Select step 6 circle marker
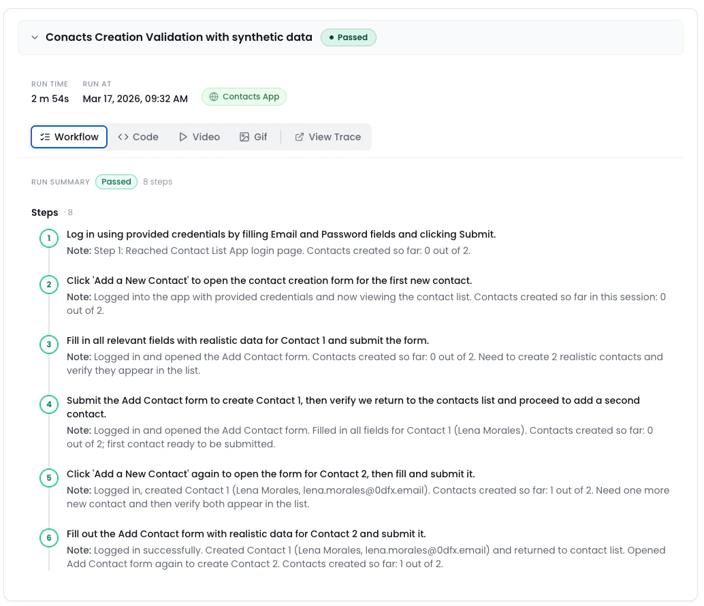Viewport: 704px width, 606px height. pyautogui.click(x=49, y=537)
